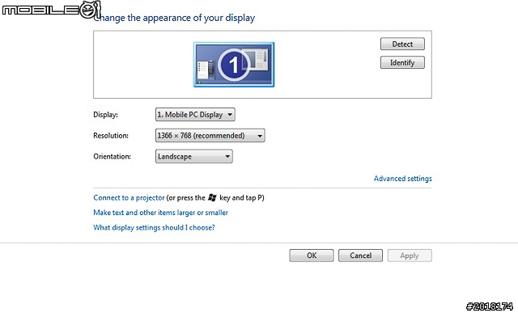Open the Orientation dropdown showing Landscape
This screenshot has width=518, height=313.
(194, 156)
